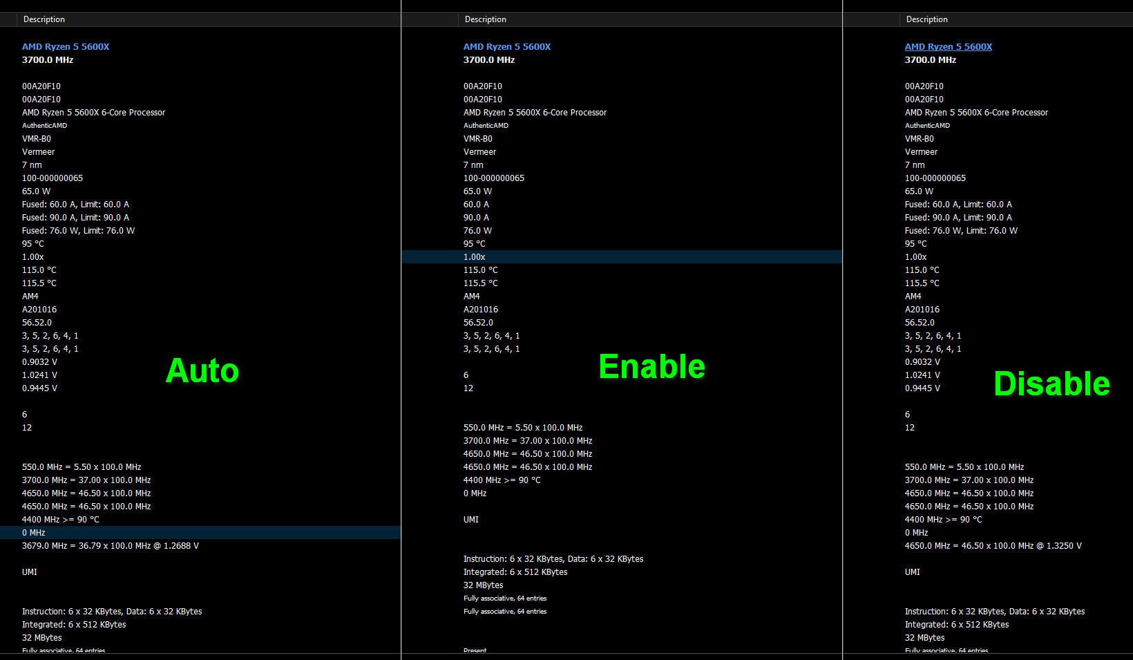Select "VMR-B0" row in Auto panel
Screen dimensions: 1133x660
(x=37, y=139)
